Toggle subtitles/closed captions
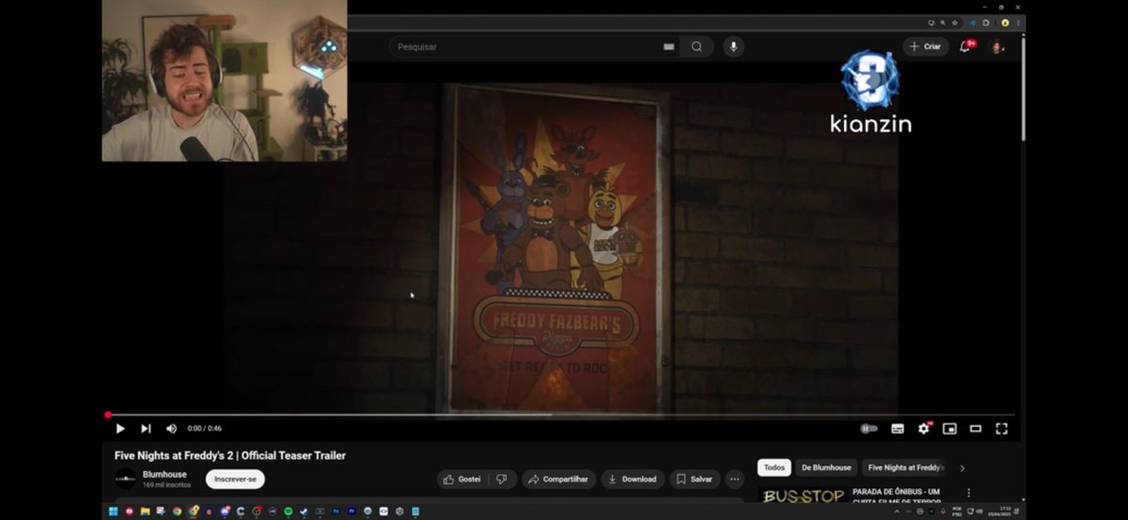 [898, 428]
